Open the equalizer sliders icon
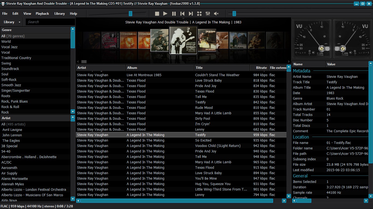The width and height of the screenshot is (373, 209). point(208,14)
